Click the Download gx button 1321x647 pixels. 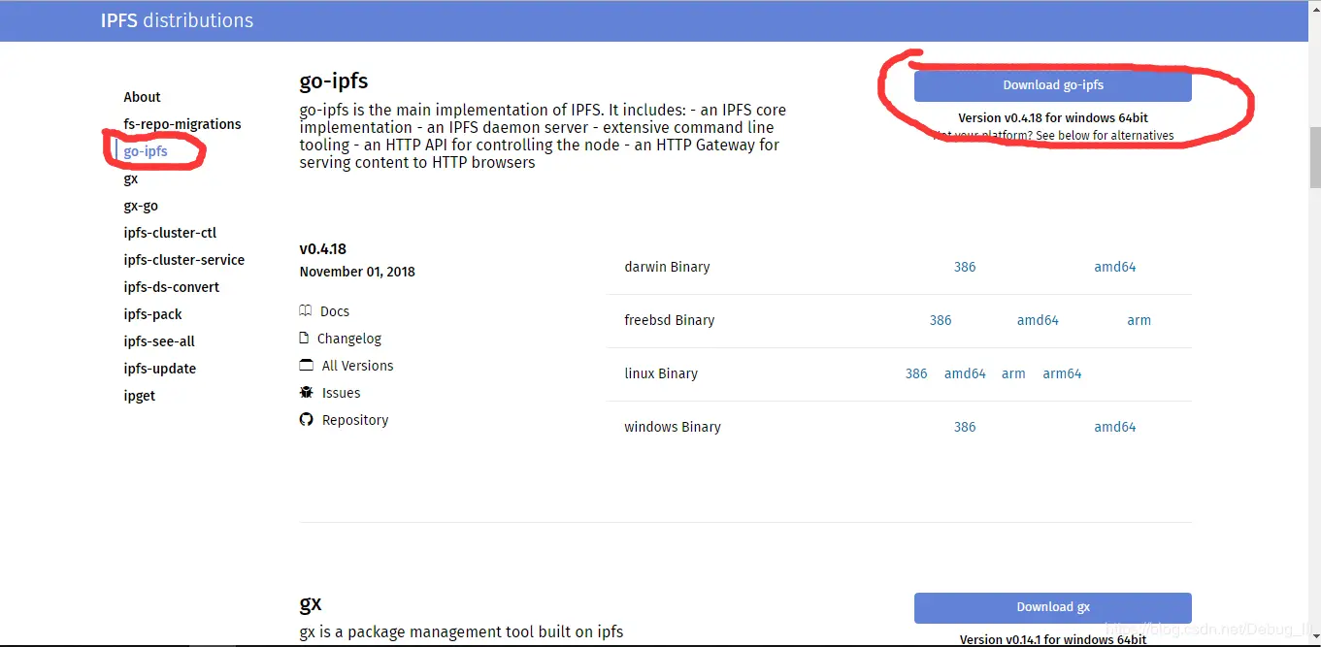click(1052, 607)
